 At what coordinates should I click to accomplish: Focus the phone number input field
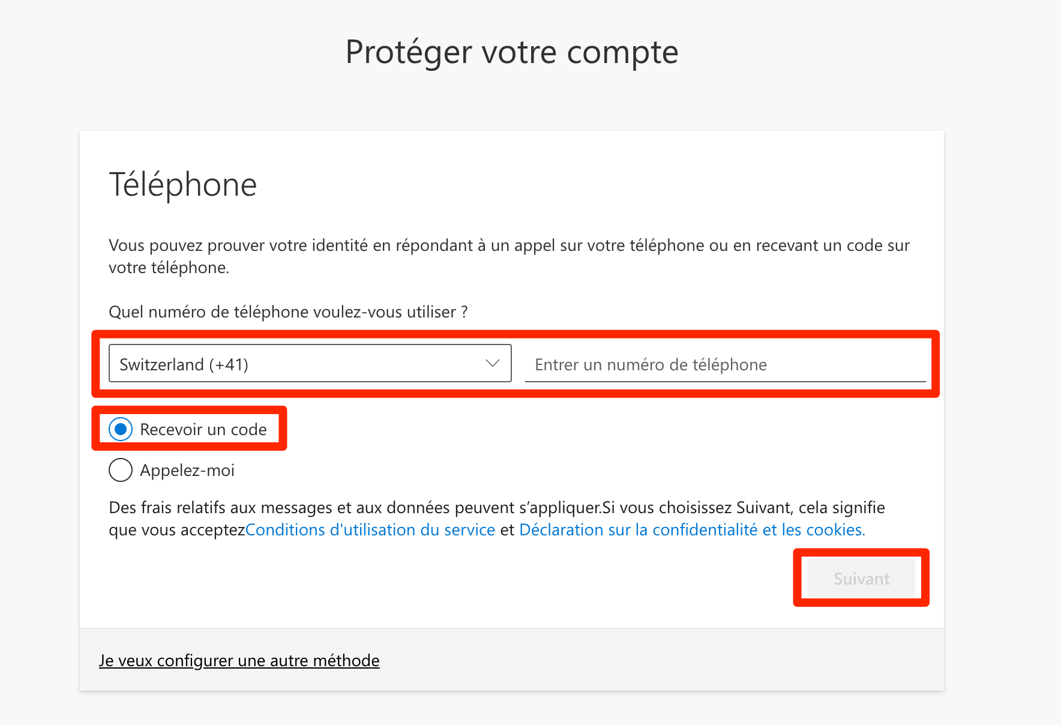pos(725,364)
